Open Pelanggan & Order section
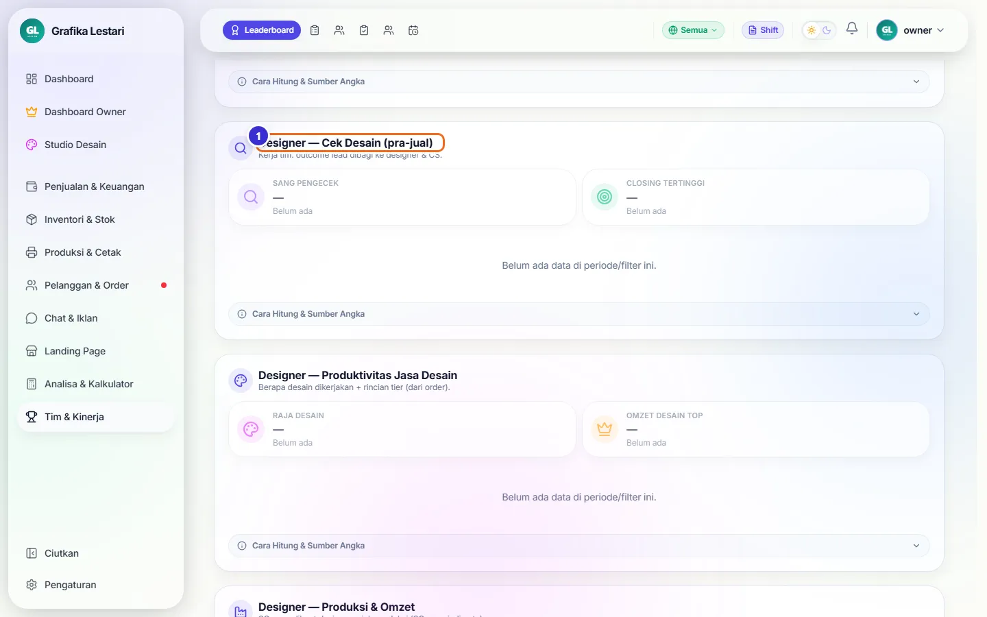This screenshot has width=987, height=617. 96,285
